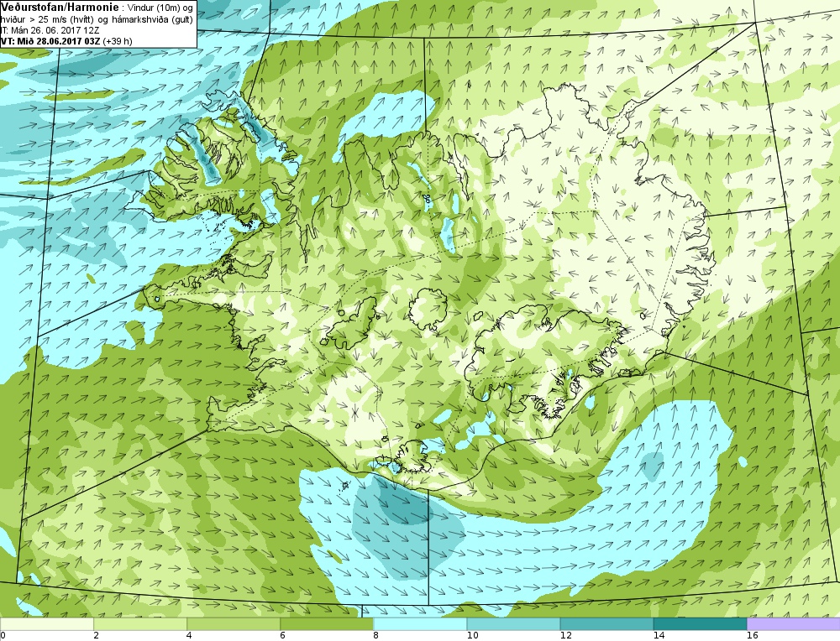This screenshot has height=641, width=840.
Task: Click the medium green 4–6 legend swatch
Action: [234, 624]
